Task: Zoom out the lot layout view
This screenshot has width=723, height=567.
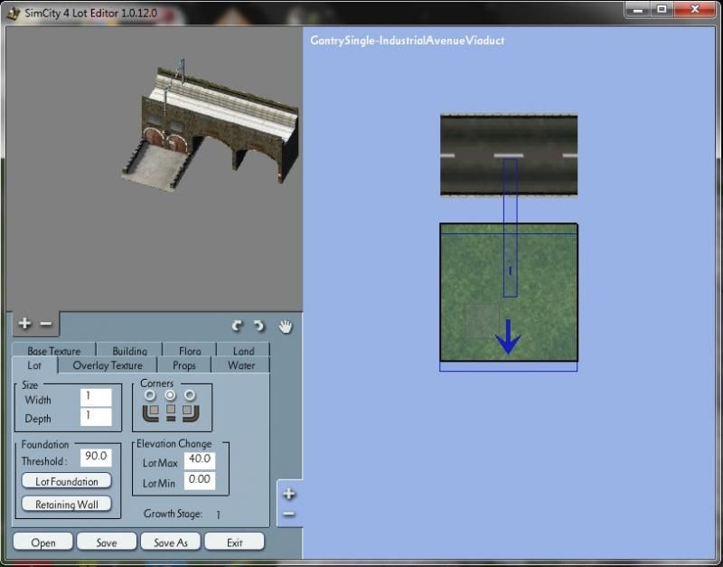Action: point(289,514)
